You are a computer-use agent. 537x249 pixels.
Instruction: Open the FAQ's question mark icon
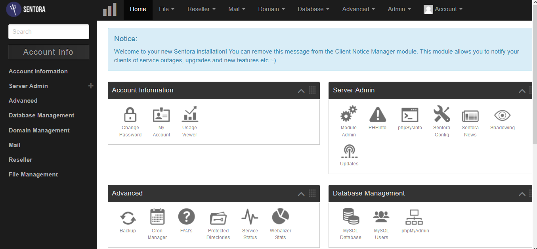tap(186, 217)
